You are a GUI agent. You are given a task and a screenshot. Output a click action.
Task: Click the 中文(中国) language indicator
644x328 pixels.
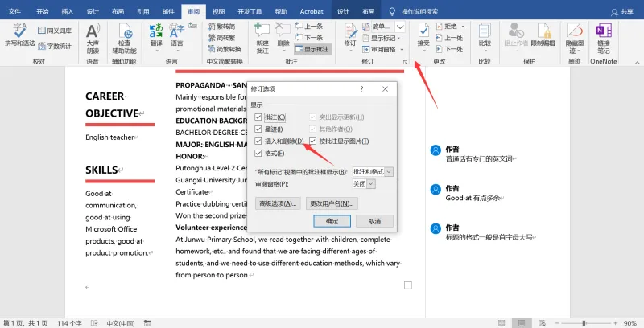tap(121, 323)
